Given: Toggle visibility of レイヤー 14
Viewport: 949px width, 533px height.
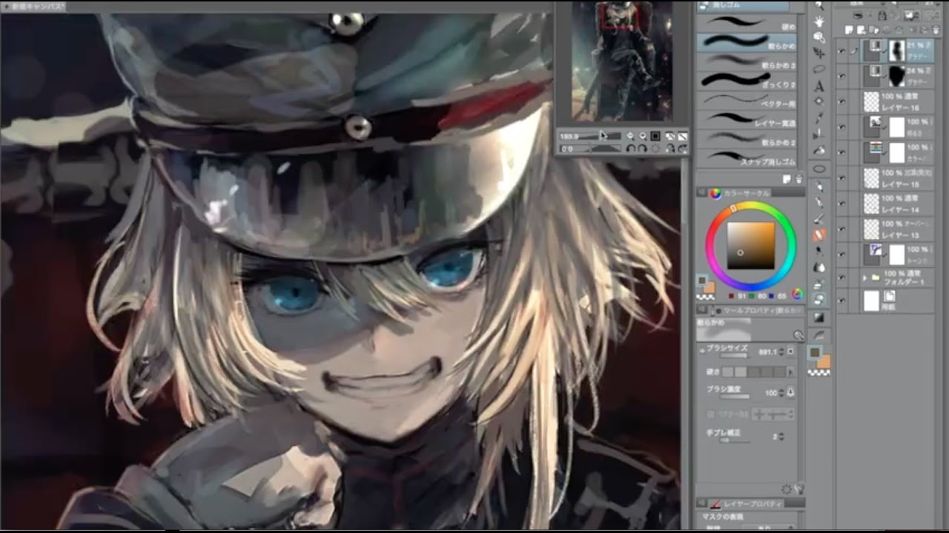Looking at the screenshot, I should 841,203.
